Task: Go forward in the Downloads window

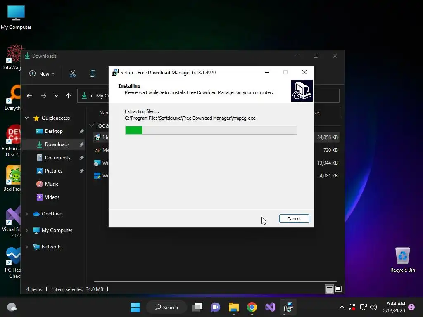Action: [43, 96]
